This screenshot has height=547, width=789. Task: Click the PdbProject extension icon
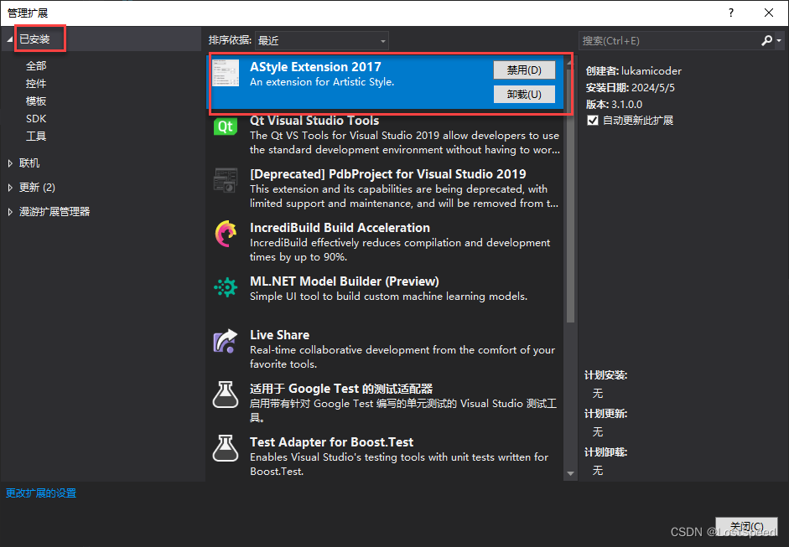tap(226, 180)
